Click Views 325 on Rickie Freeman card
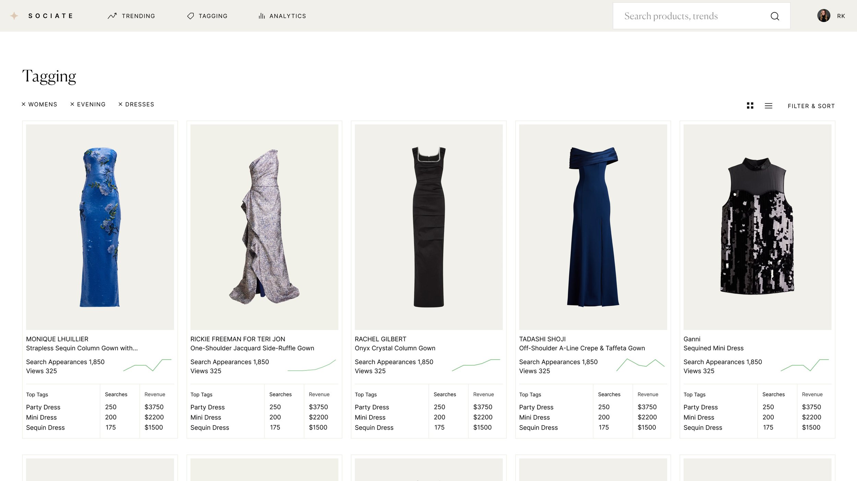Screen dimensions: 857x481 (x=206, y=371)
